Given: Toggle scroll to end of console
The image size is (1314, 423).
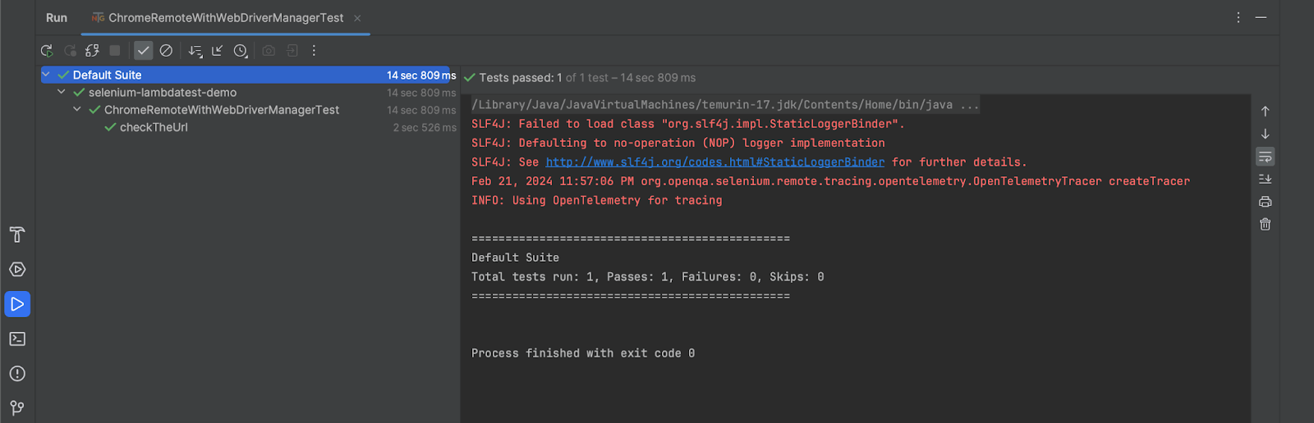Looking at the screenshot, I should (x=1266, y=179).
